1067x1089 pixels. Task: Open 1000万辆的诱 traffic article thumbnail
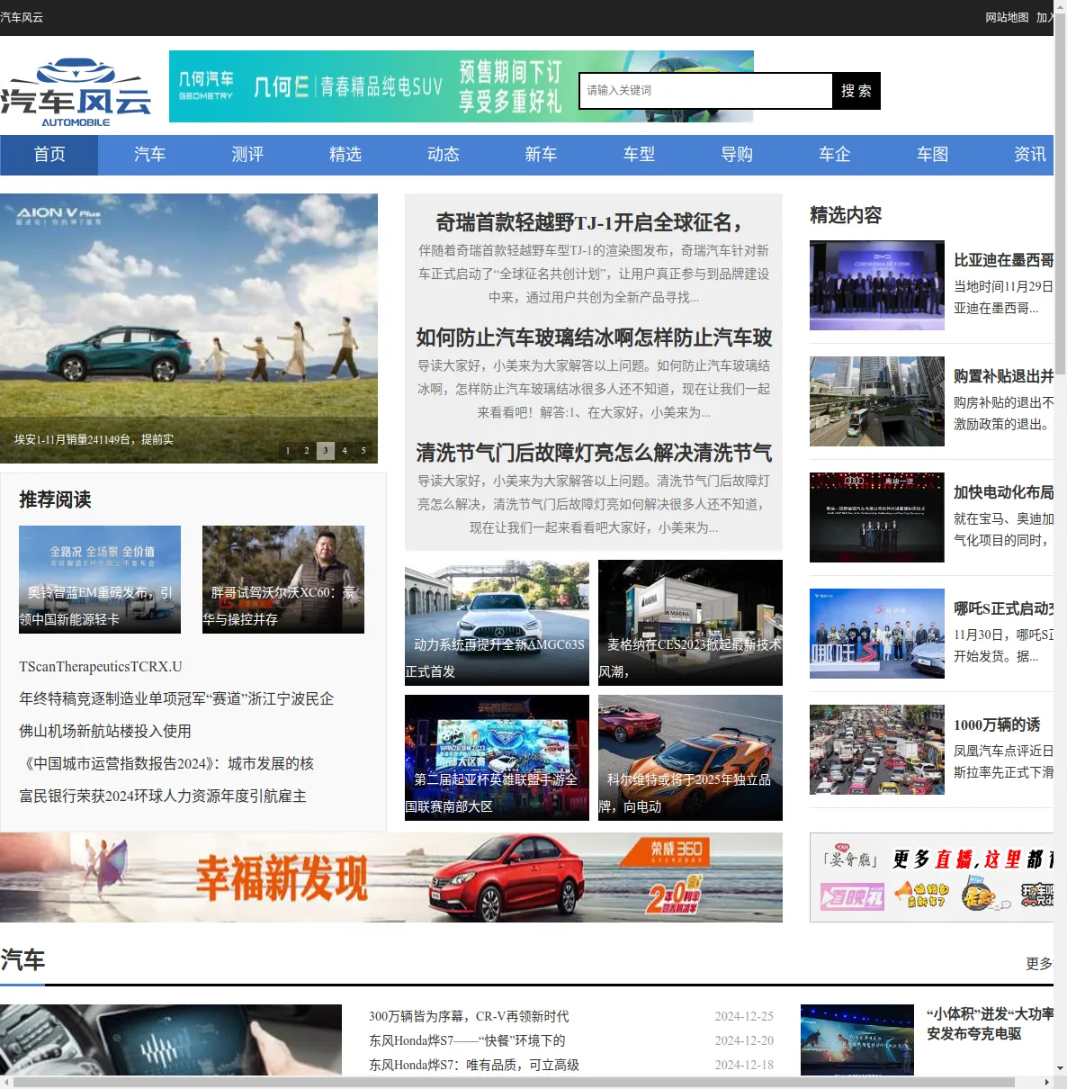877,750
